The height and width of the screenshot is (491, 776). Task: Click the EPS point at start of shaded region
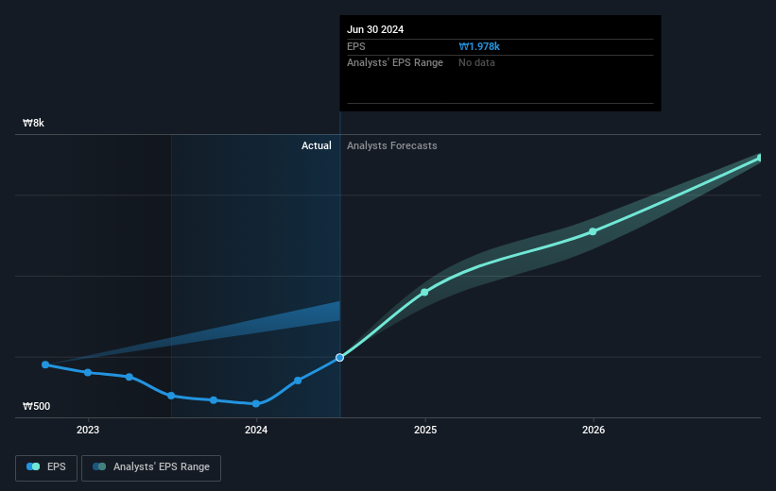click(171, 396)
